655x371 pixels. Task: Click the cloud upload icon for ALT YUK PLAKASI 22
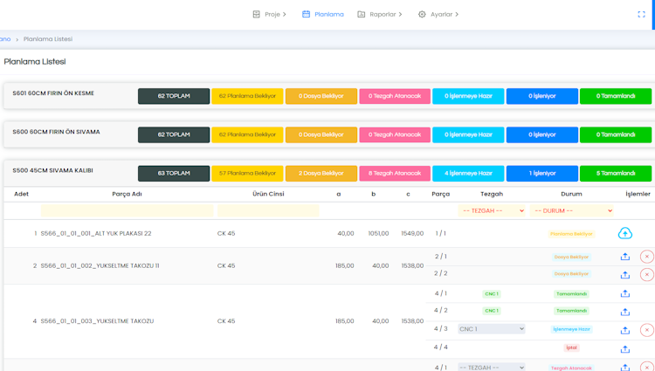625,233
